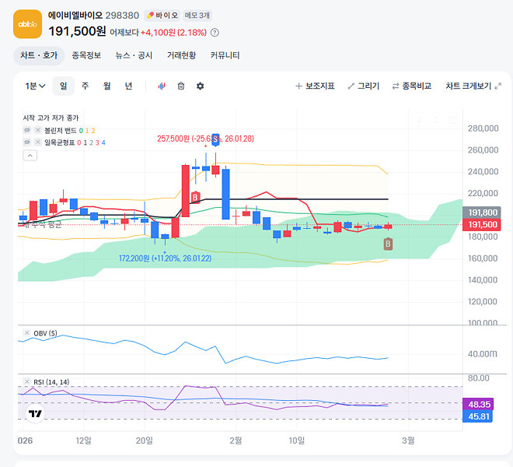Click the +4,100원 (2.18%) change text

pos(173,33)
